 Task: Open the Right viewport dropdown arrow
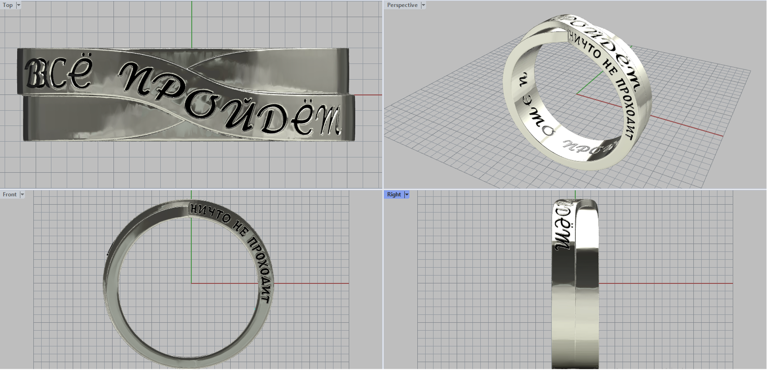[x=407, y=195]
